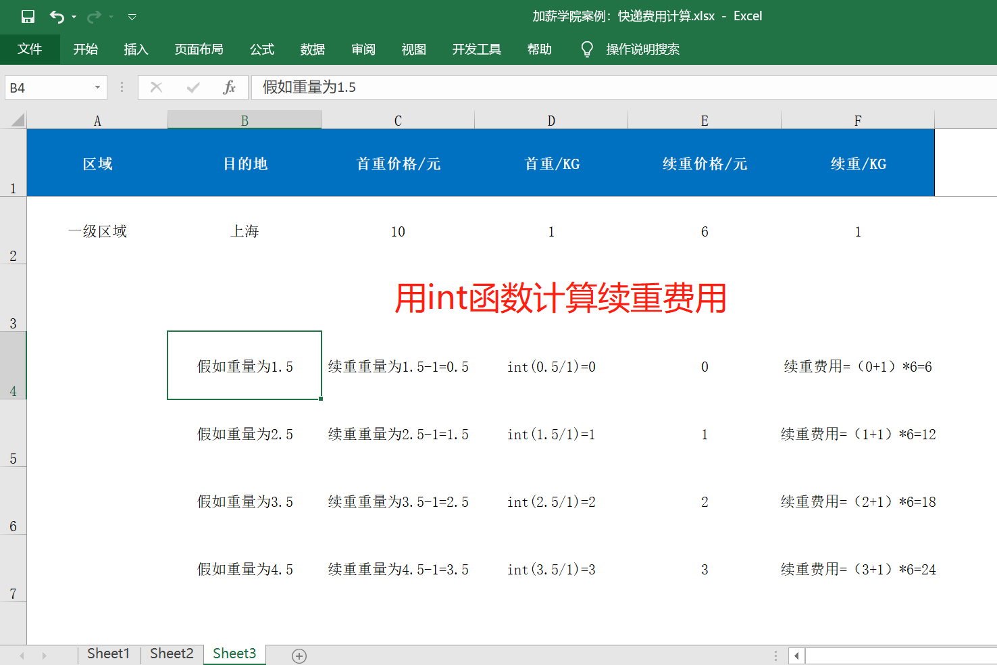Image resolution: width=997 pixels, height=665 pixels.
Task: Click the Name Box showing B4
Action: tap(47, 88)
